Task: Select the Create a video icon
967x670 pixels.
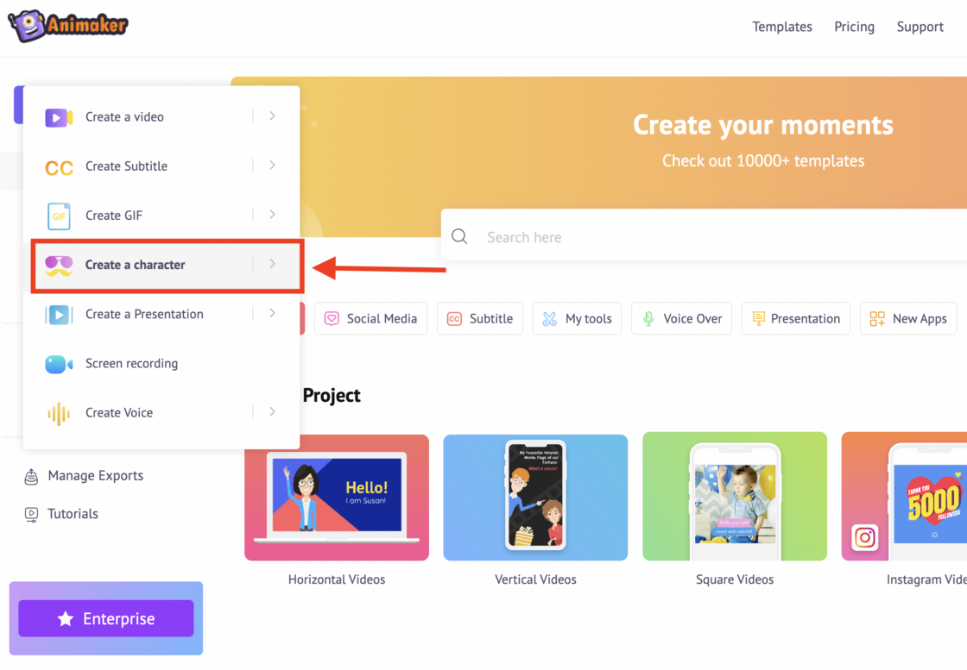Action: pyautogui.click(x=57, y=116)
